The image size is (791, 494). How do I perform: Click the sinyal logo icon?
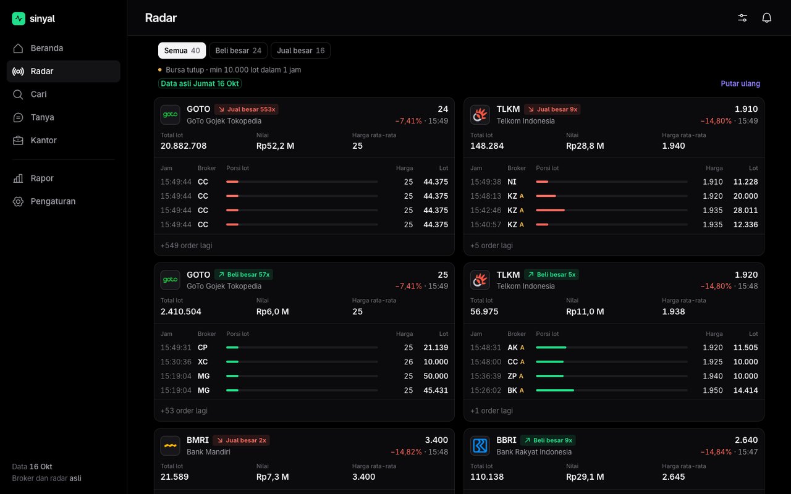click(19, 19)
